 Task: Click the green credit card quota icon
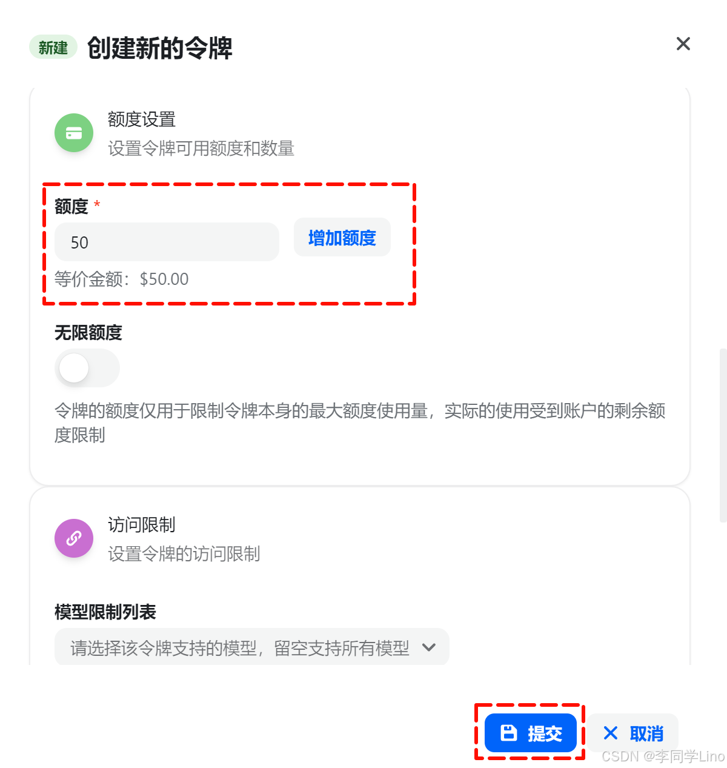(74, 133)
